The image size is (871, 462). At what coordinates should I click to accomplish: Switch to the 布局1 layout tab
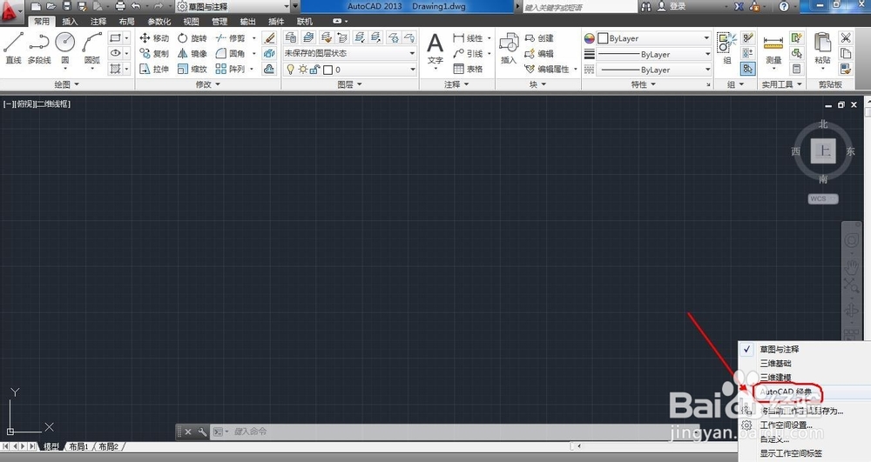click(x=79, y=446)
